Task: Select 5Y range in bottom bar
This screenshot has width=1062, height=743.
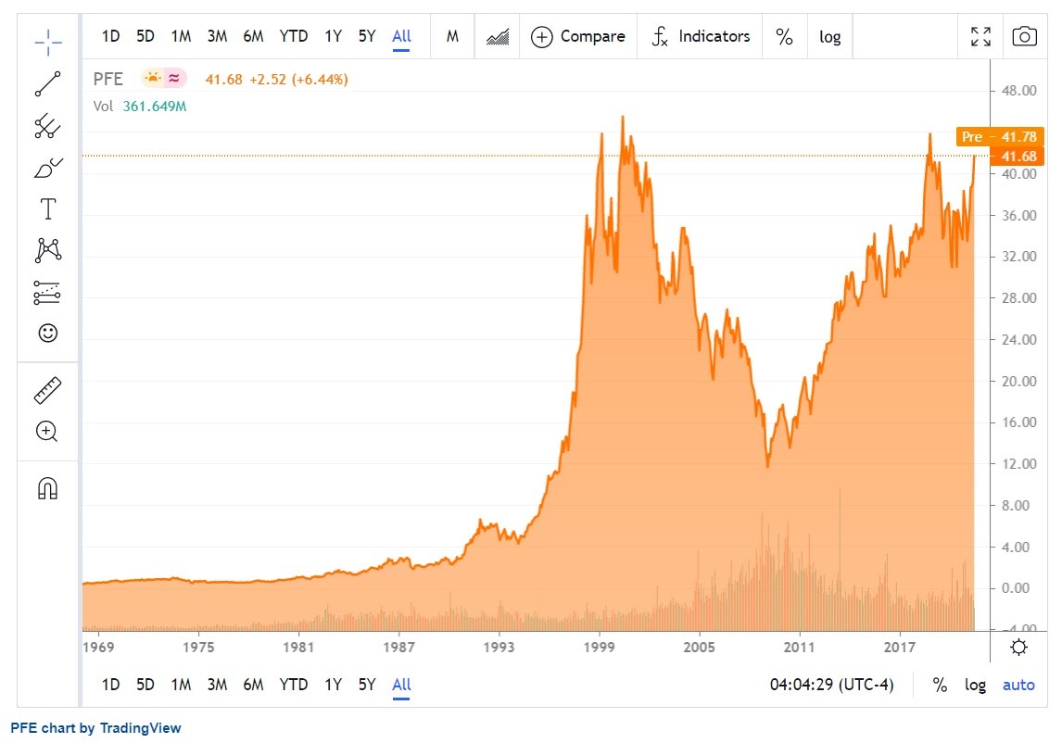Action: [x=366, y=685]
